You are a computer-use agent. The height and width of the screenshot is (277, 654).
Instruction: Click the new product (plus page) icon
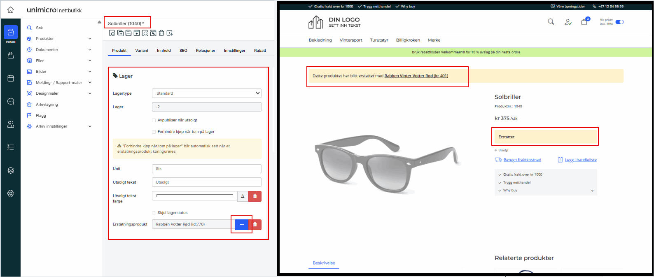click(112, 33)
